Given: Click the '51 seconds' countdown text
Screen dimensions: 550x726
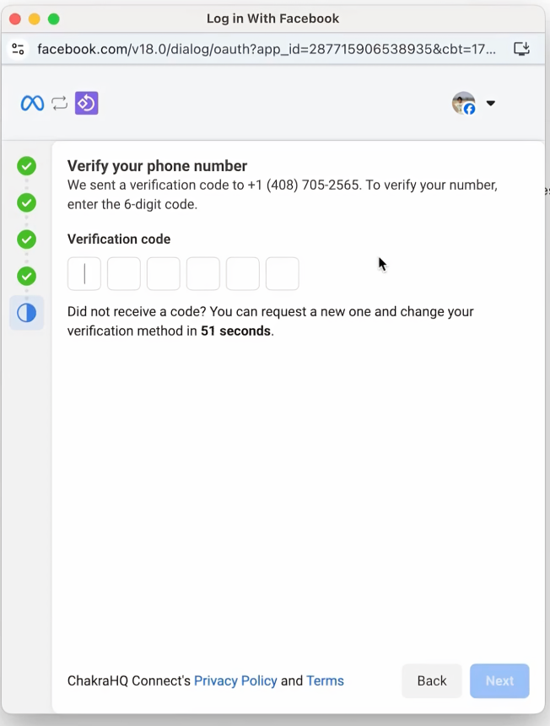Looking at the screenshot, I should coord(235,331).
